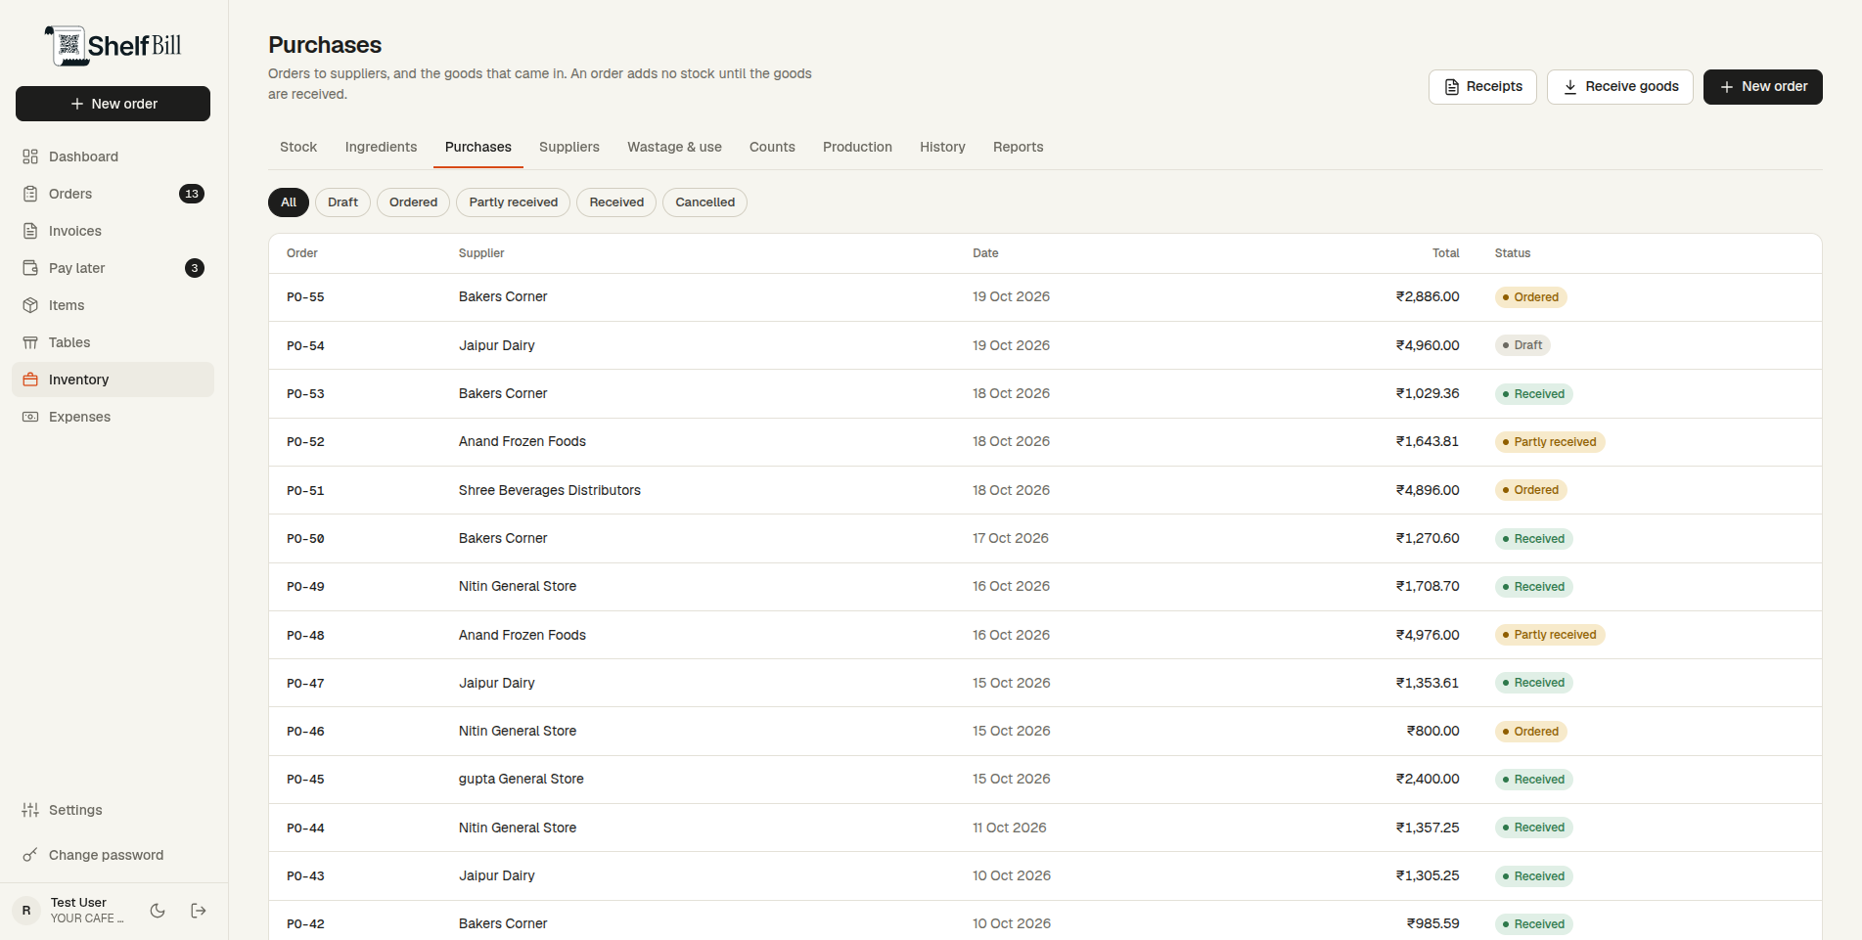The image size is (1862, 940).
Task: Log out using the exit icon
Action: tap(199, 911)
